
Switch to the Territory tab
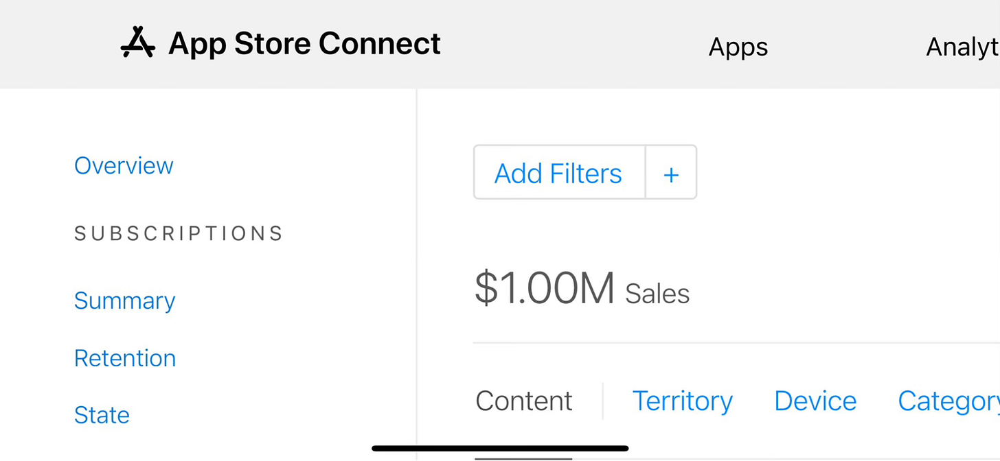(x=682, y=401)
